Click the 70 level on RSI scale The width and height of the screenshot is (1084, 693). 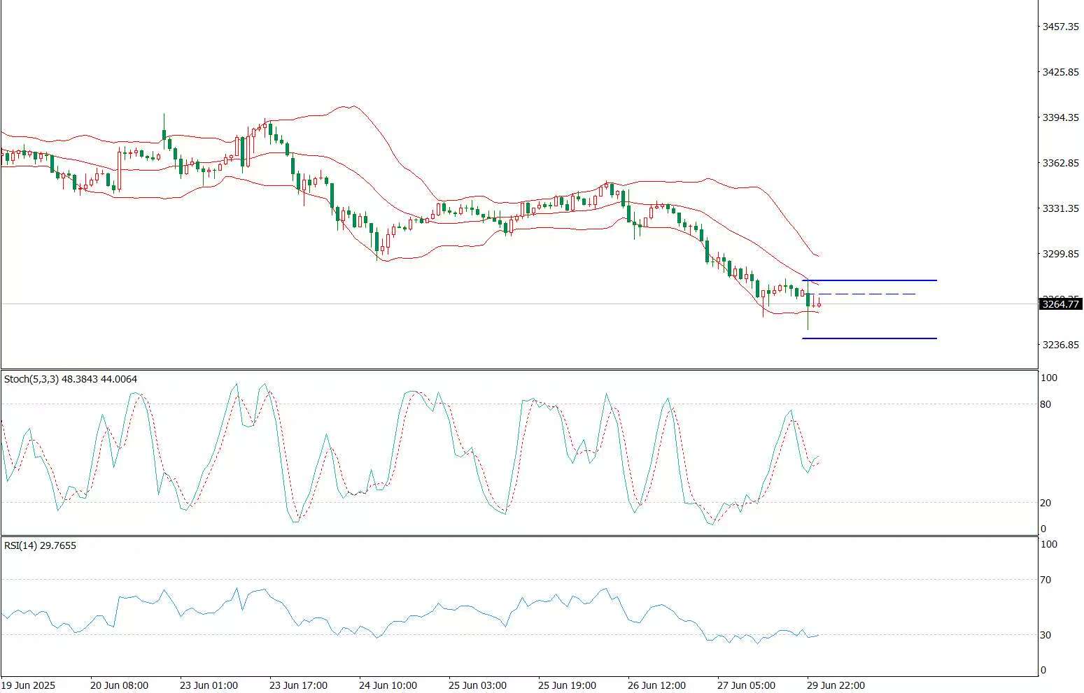(1046, 580)
